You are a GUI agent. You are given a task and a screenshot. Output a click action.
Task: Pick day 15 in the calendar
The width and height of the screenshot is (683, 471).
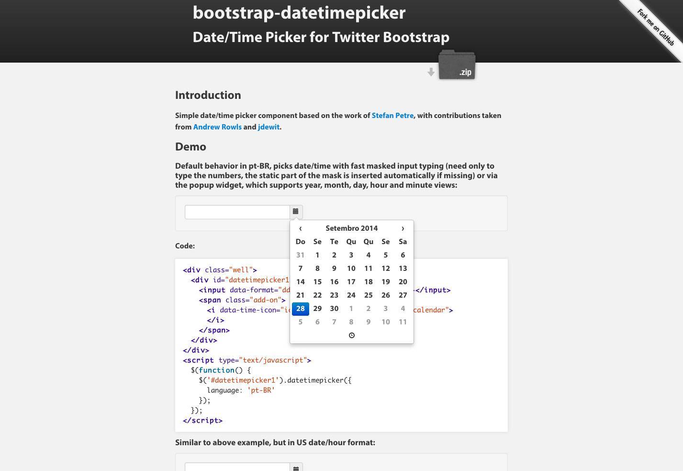tap(317, 282)
